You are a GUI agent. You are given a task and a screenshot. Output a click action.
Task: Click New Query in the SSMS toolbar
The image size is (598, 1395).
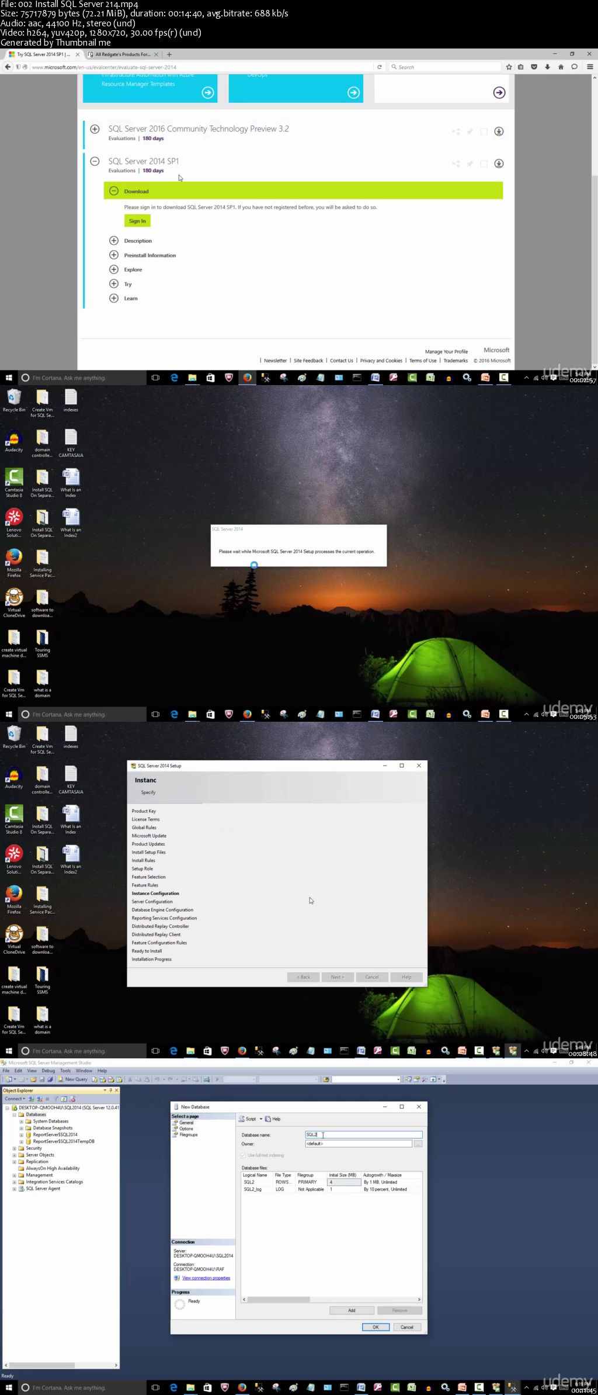click(73, 1079)
